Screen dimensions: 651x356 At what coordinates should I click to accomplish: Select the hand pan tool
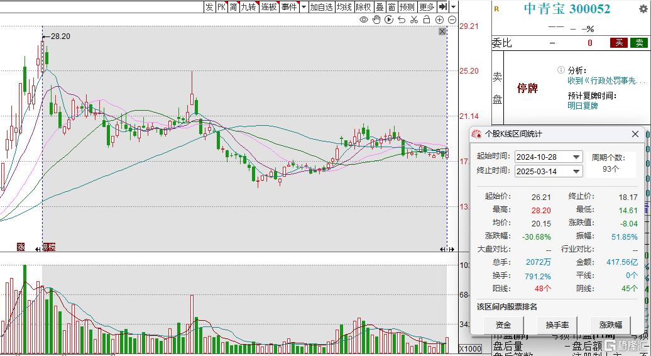[376, 19]
